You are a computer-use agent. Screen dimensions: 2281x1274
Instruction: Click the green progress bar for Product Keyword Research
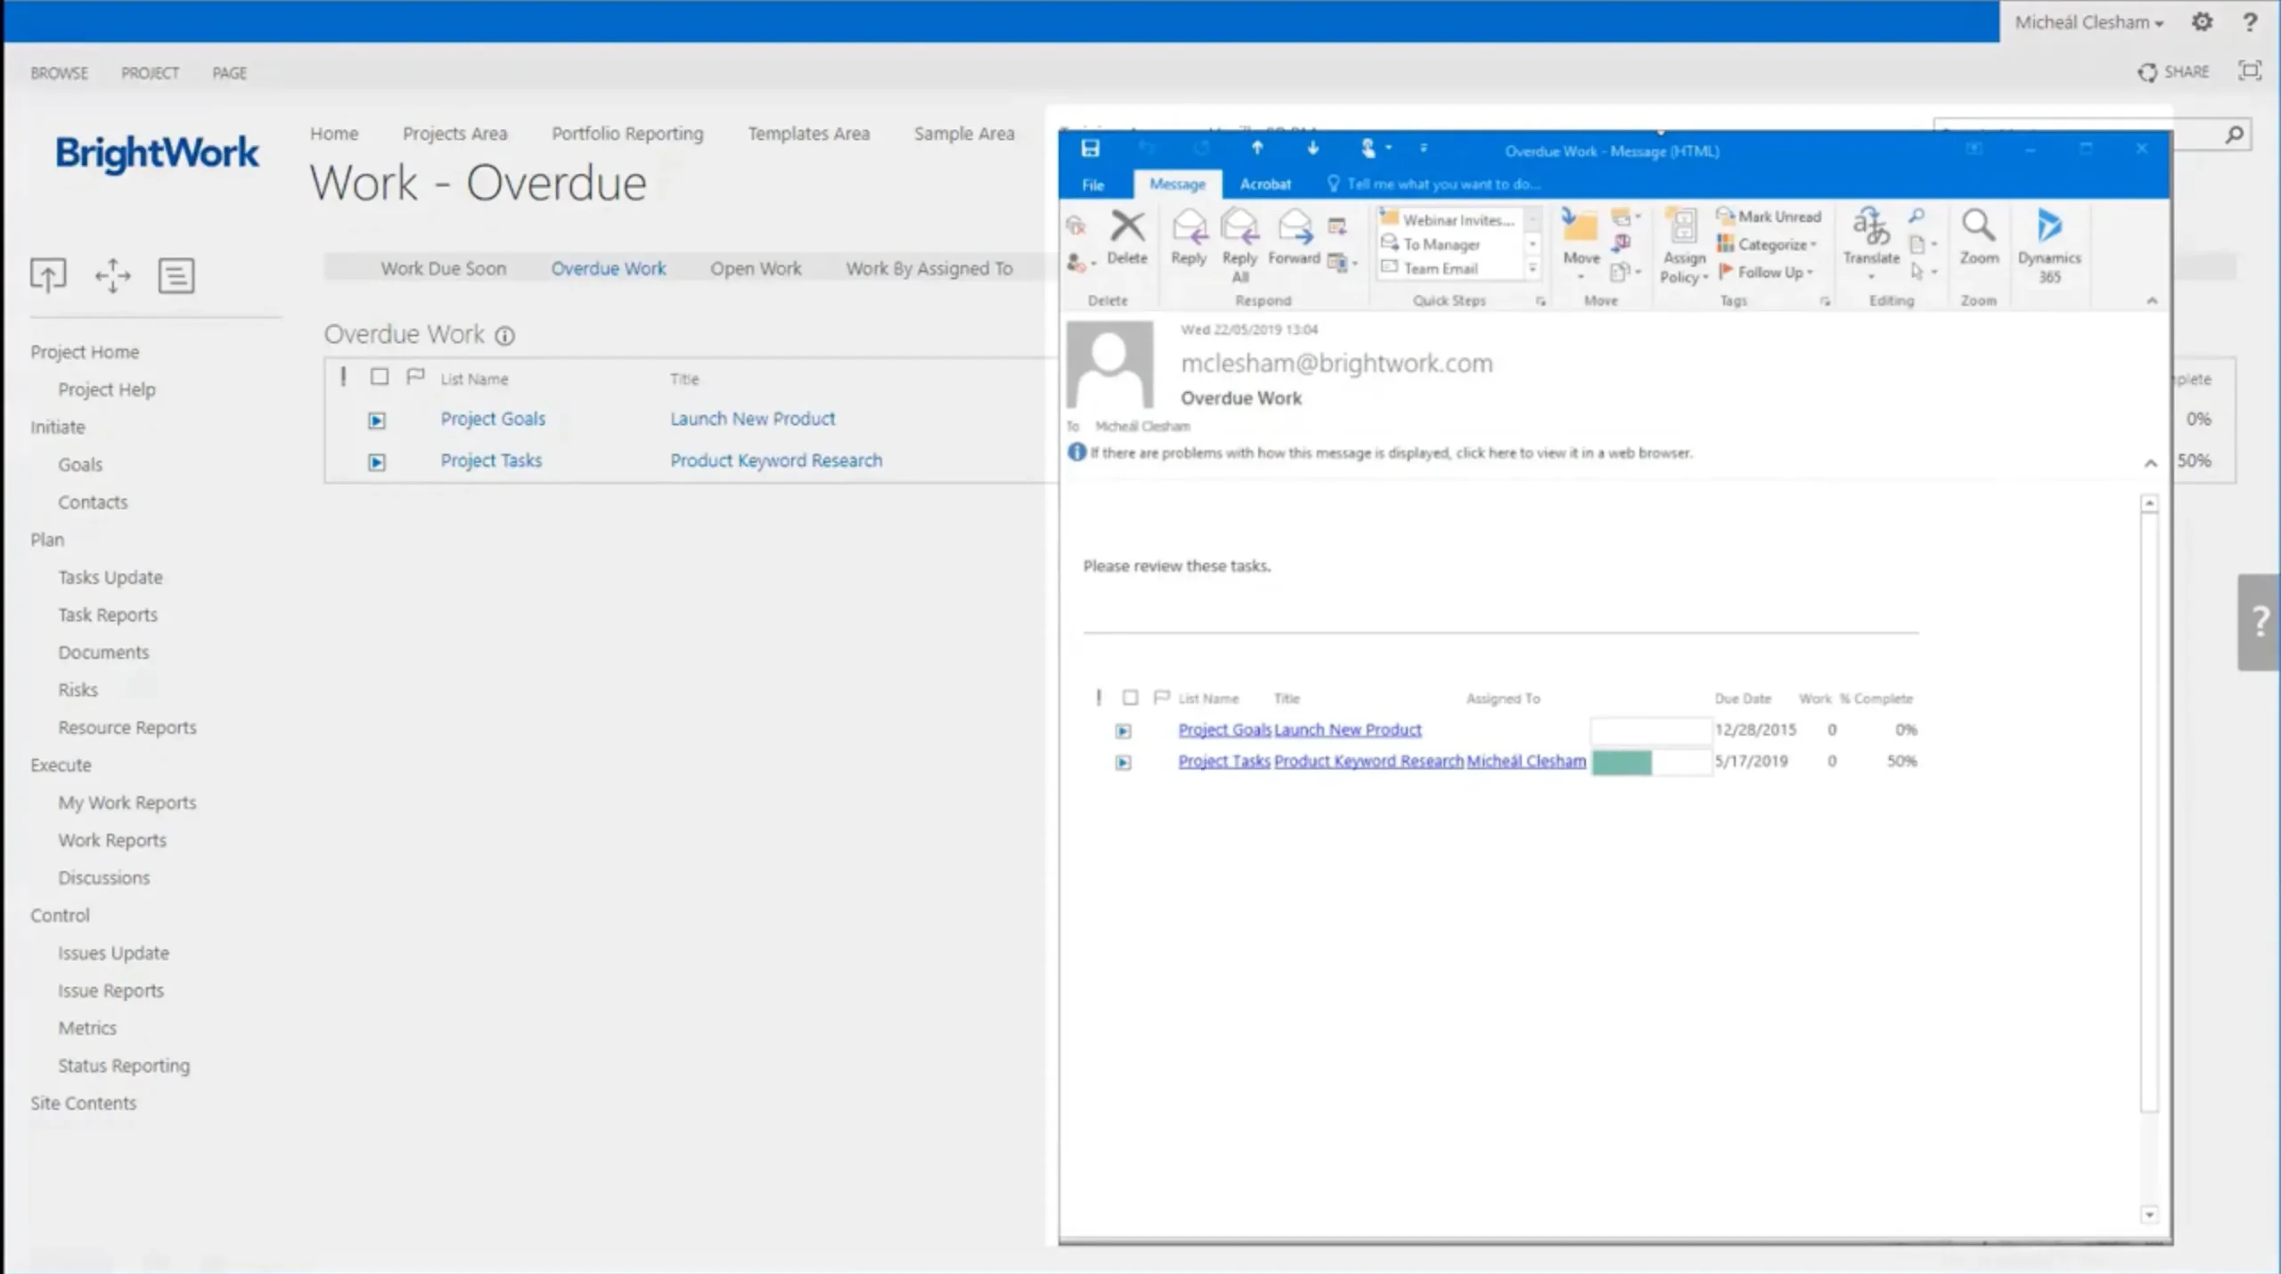1622,763
